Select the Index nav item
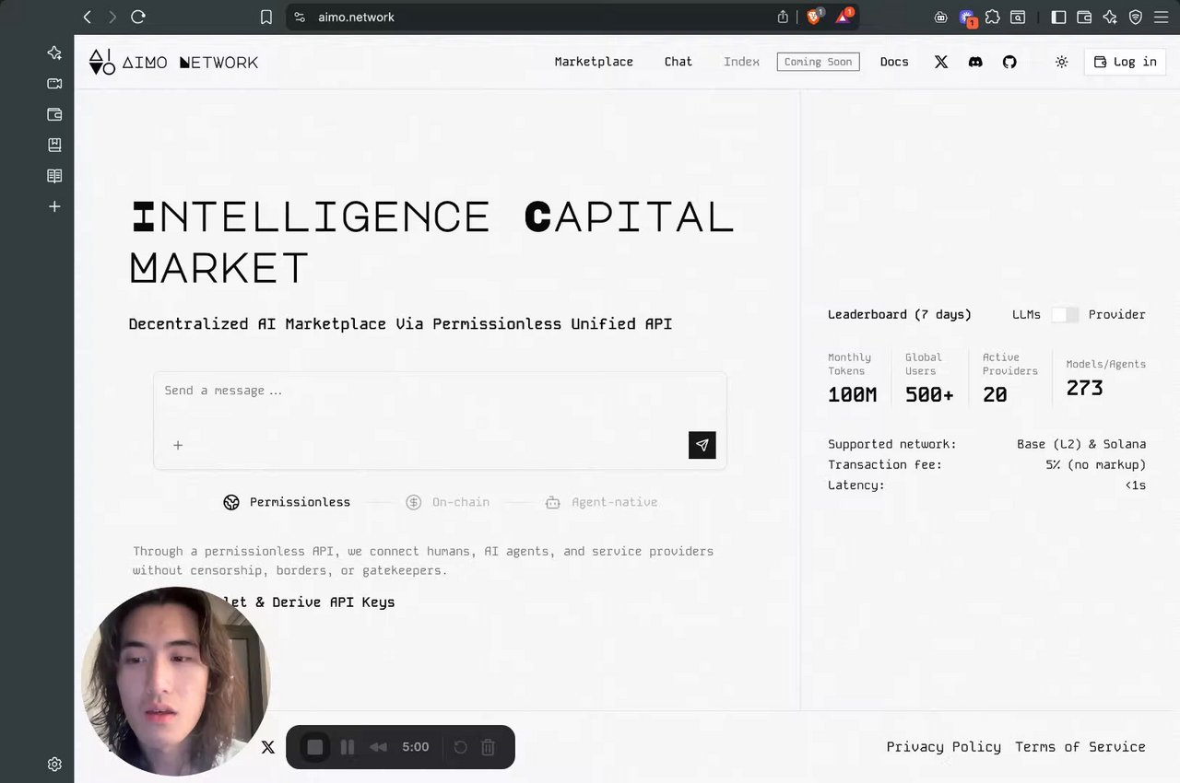The image size is (1180, 783). (x=741, y=62)
